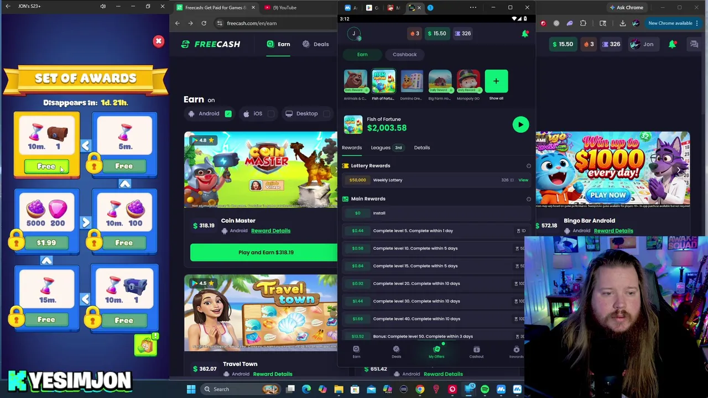
Task: Go back in Chrome browser
Action: 177,23
